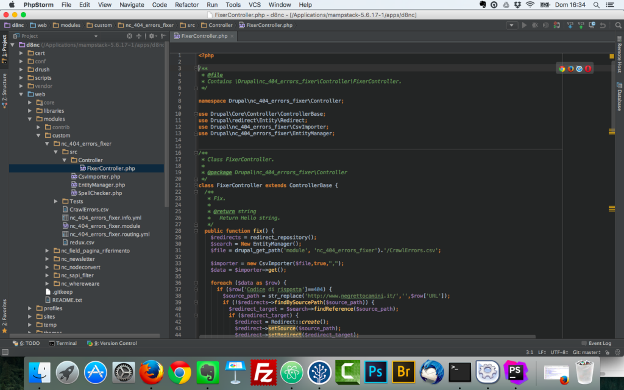Click the Git: master branch widget
This screenshot has width=624, height=390.
click(x=585, y=352)
